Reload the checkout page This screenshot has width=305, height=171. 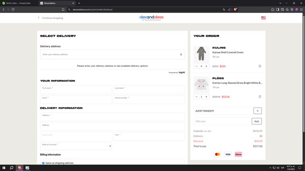(13, 9)
